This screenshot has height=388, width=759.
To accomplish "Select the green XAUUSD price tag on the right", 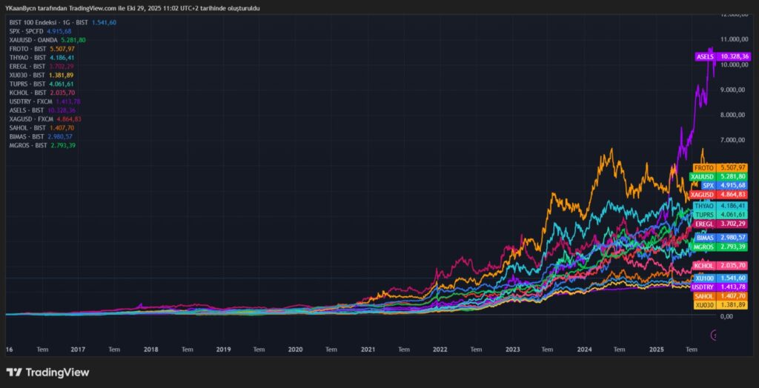I will click(720, 176).
